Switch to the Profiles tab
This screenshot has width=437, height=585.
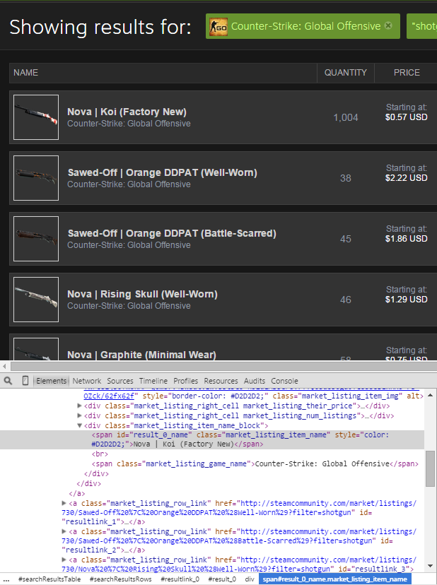(186, 381)
